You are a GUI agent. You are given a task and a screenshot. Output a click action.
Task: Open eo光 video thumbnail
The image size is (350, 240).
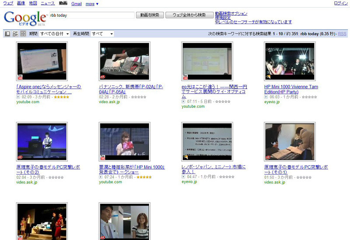coord(207,61)
